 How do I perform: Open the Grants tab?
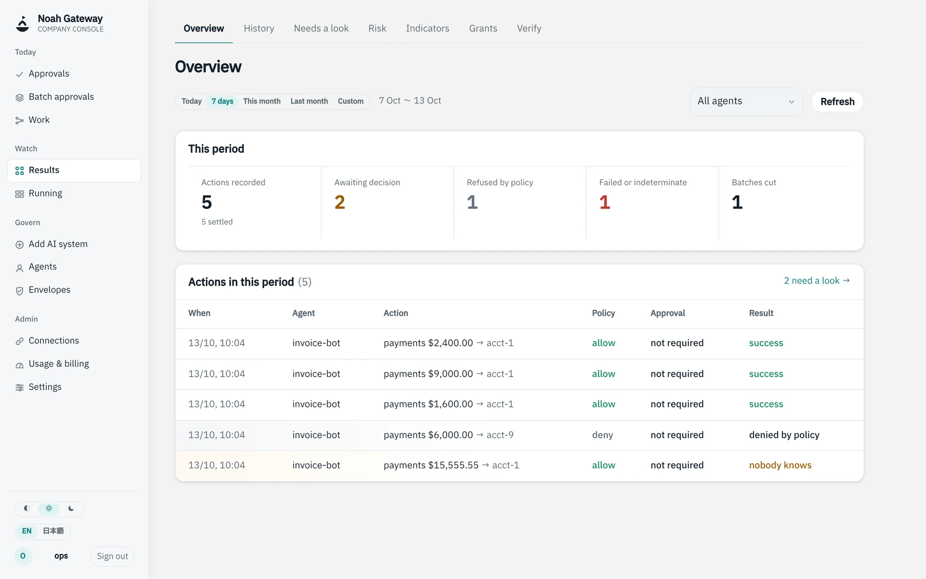[x=483, y=28]
